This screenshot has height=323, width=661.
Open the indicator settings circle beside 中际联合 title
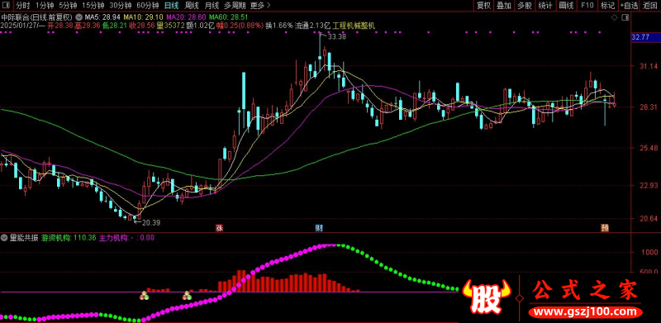pos(78,17)
